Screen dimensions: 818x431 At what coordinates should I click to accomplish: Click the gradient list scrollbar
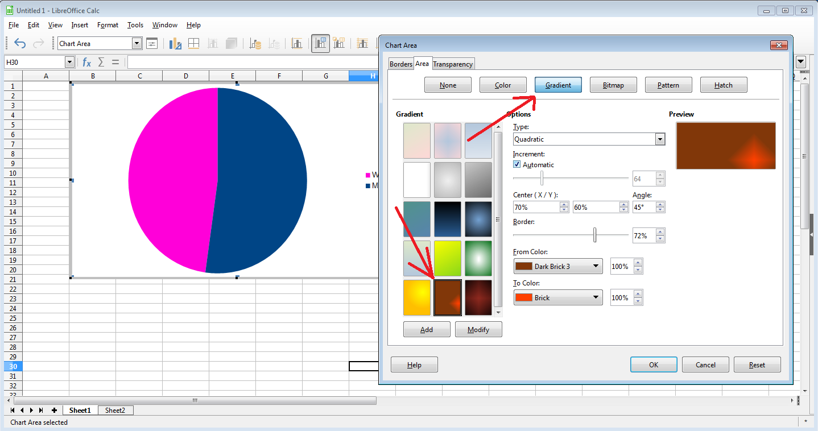click(498, 219)
